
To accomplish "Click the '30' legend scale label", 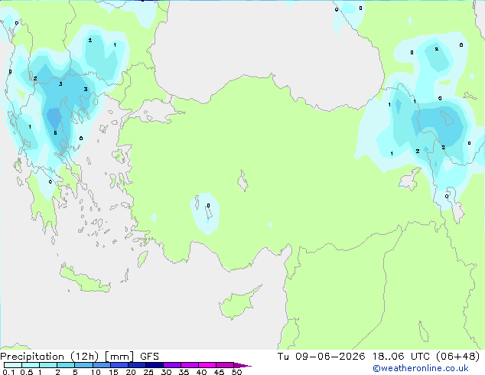I will [166, 372].
